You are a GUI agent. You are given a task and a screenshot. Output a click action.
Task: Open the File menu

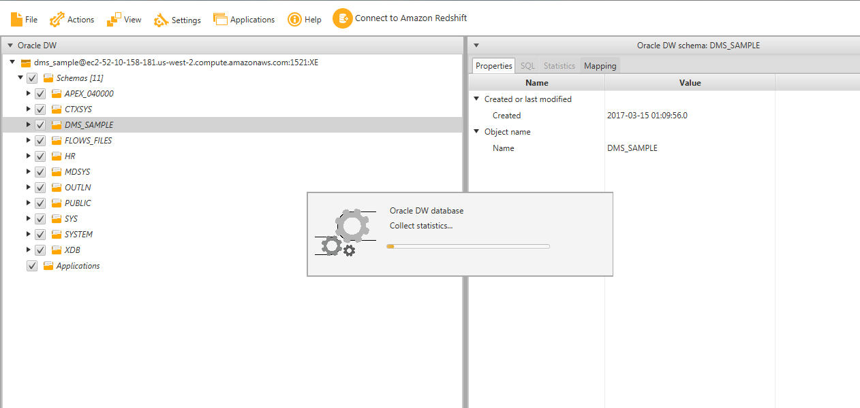click(24, 20)
